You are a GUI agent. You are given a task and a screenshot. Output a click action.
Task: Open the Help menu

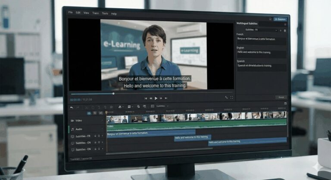[x=114, y=14]
